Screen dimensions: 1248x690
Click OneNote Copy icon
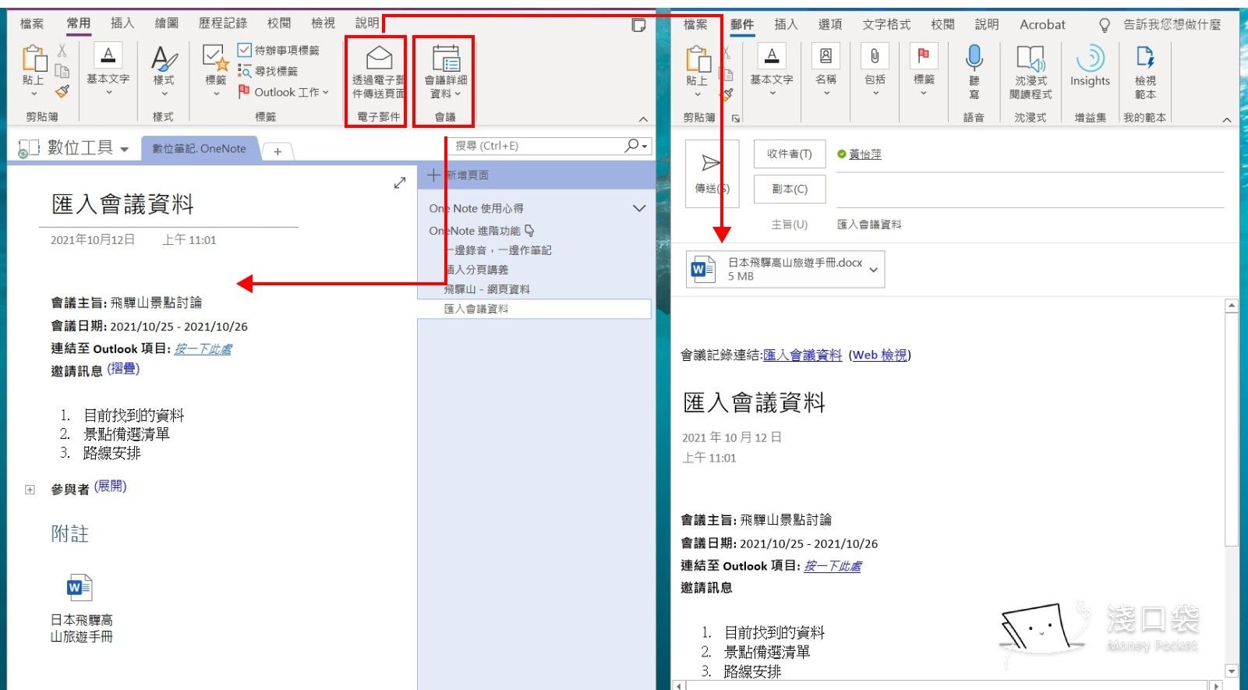pyautogui.click(x=62, y=71)
